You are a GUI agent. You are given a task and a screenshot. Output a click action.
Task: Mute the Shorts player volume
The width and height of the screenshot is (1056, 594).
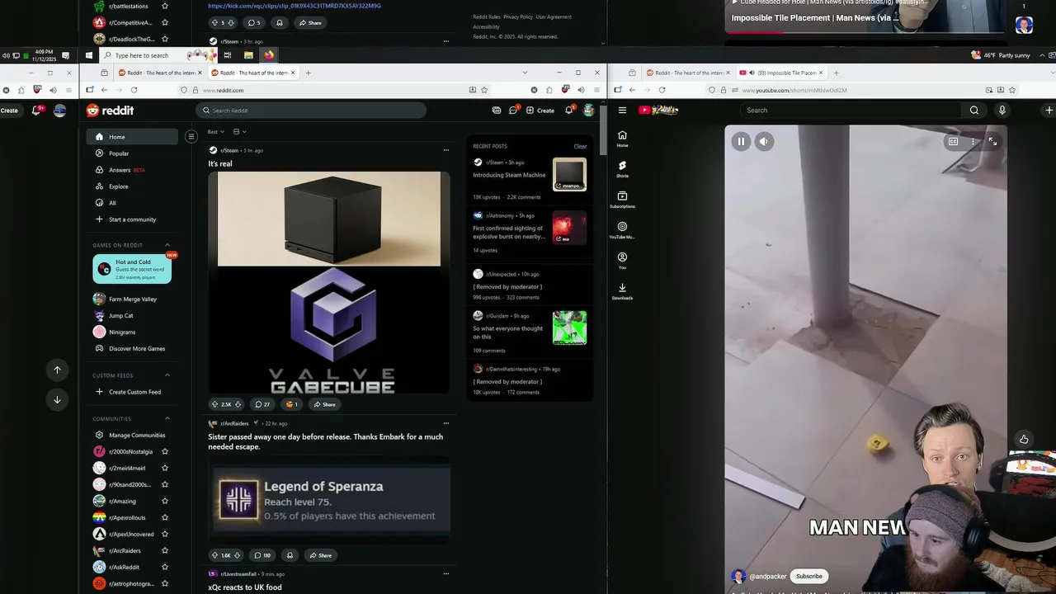click(x=763, y=142)
